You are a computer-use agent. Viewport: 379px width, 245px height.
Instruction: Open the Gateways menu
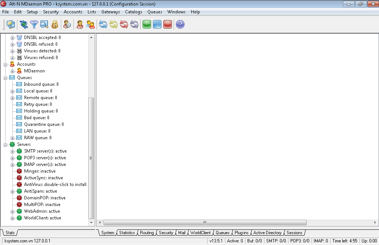pyautogui.click(x=111, y=12)
